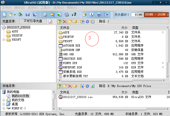The width and height of the screenshot is (170, 116).
Task: Expand 我的文档 in local tree
Action: pos(4,100)
